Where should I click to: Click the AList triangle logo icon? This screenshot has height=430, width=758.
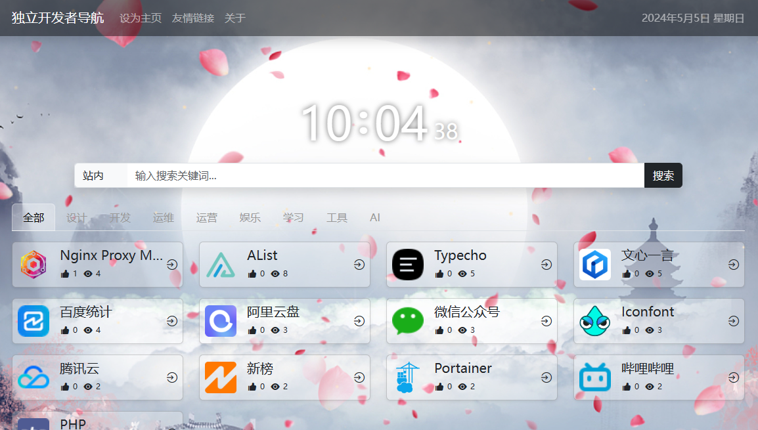click(x=221, y=265)
